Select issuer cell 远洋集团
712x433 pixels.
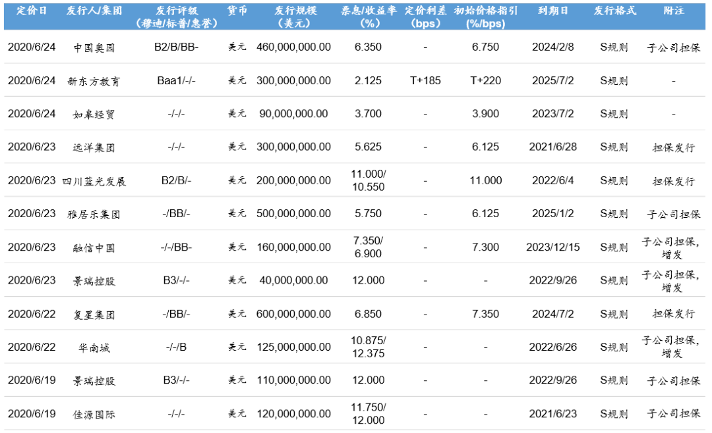pos(94,147)
